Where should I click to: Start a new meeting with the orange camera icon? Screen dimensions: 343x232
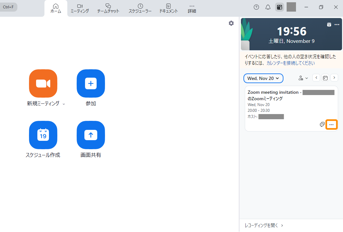coord(43,83)
